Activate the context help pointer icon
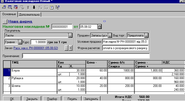 pos(58,7)
